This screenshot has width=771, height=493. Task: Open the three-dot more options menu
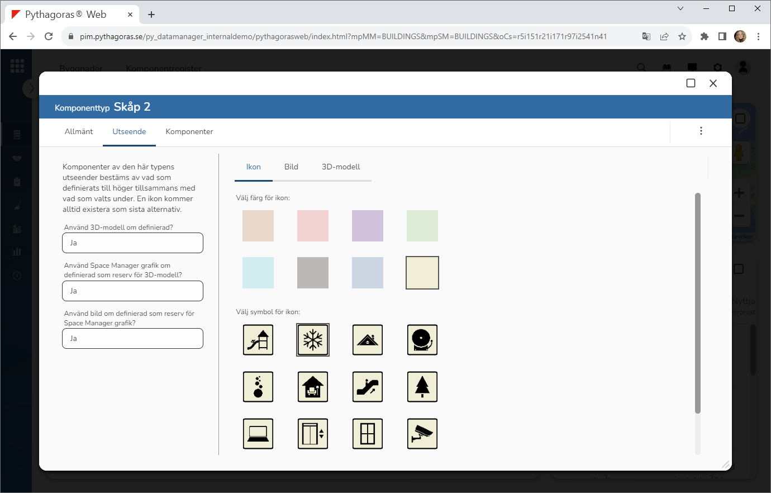pos(701,131)
